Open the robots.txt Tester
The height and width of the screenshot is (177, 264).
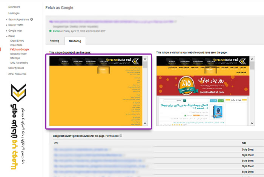point(18,54)
